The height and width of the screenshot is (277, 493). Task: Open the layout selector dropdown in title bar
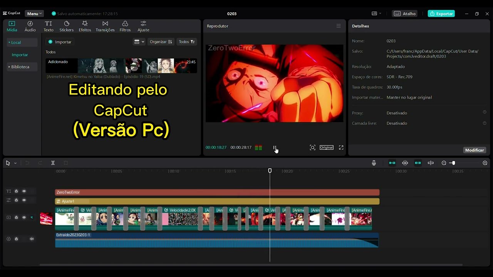pos(376,13)
